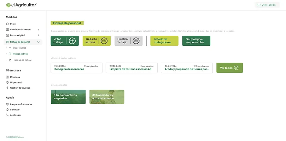Click the Cuaderno de campo book icon
This screenshot has width=286, height=141.
click(7, 30)
